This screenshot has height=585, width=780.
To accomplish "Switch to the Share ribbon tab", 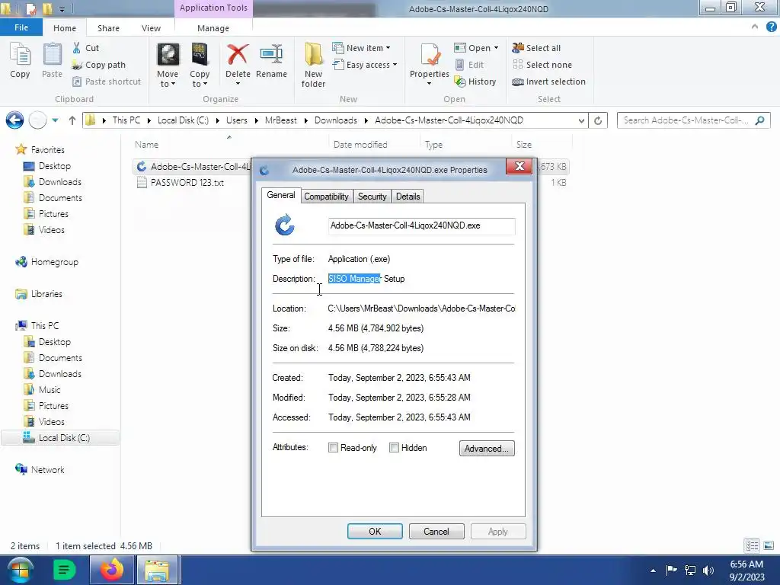I will [108, 28].
